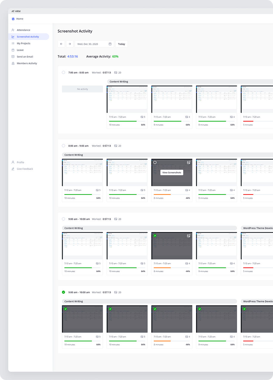This screenshot has width=273, height=380.
Task: Tick the circle on the View Screenshots thumbnail
Action: pos(155,163)
